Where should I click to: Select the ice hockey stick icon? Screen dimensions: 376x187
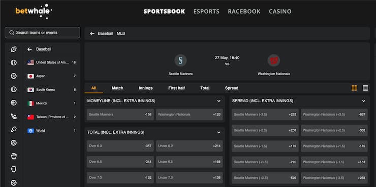coord(14,116)
